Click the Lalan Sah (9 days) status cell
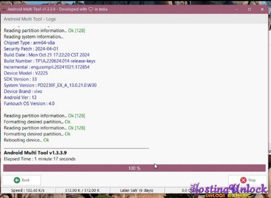 pos(138,191)
